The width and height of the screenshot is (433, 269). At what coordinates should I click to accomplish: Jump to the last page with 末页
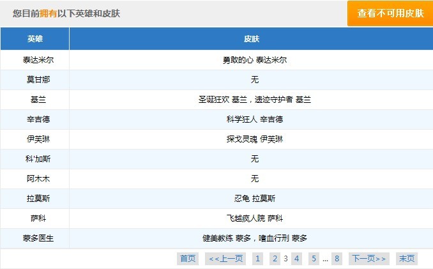407,259
